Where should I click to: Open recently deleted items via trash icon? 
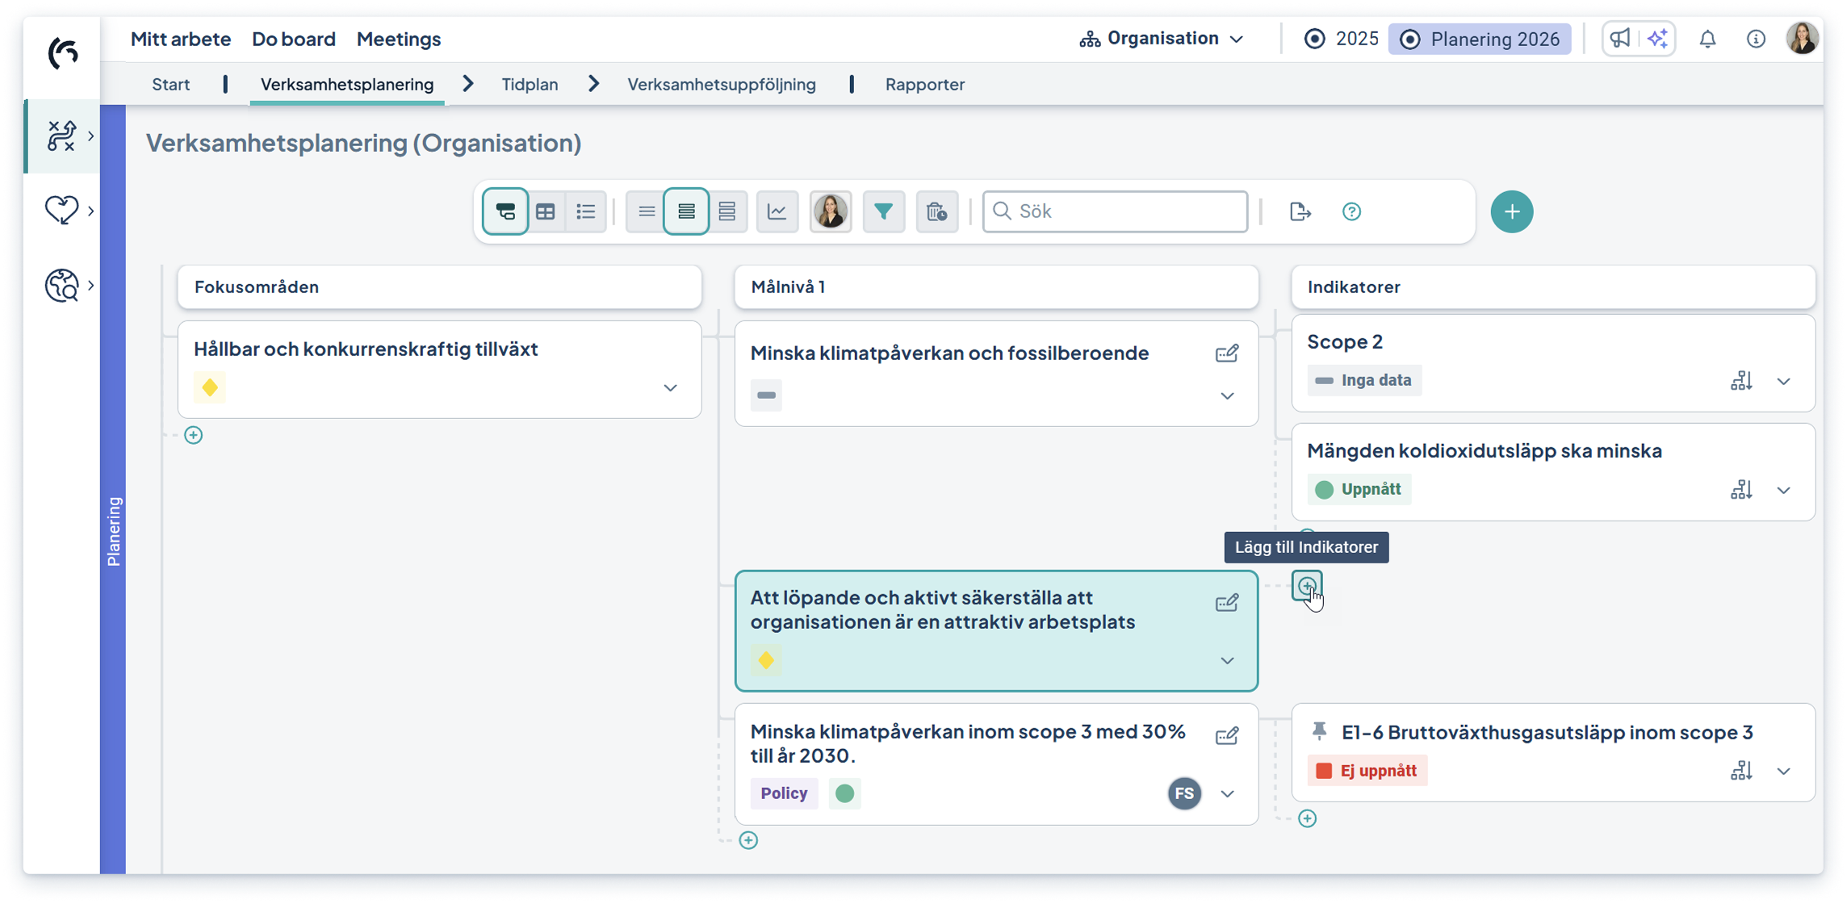point(936,211)
